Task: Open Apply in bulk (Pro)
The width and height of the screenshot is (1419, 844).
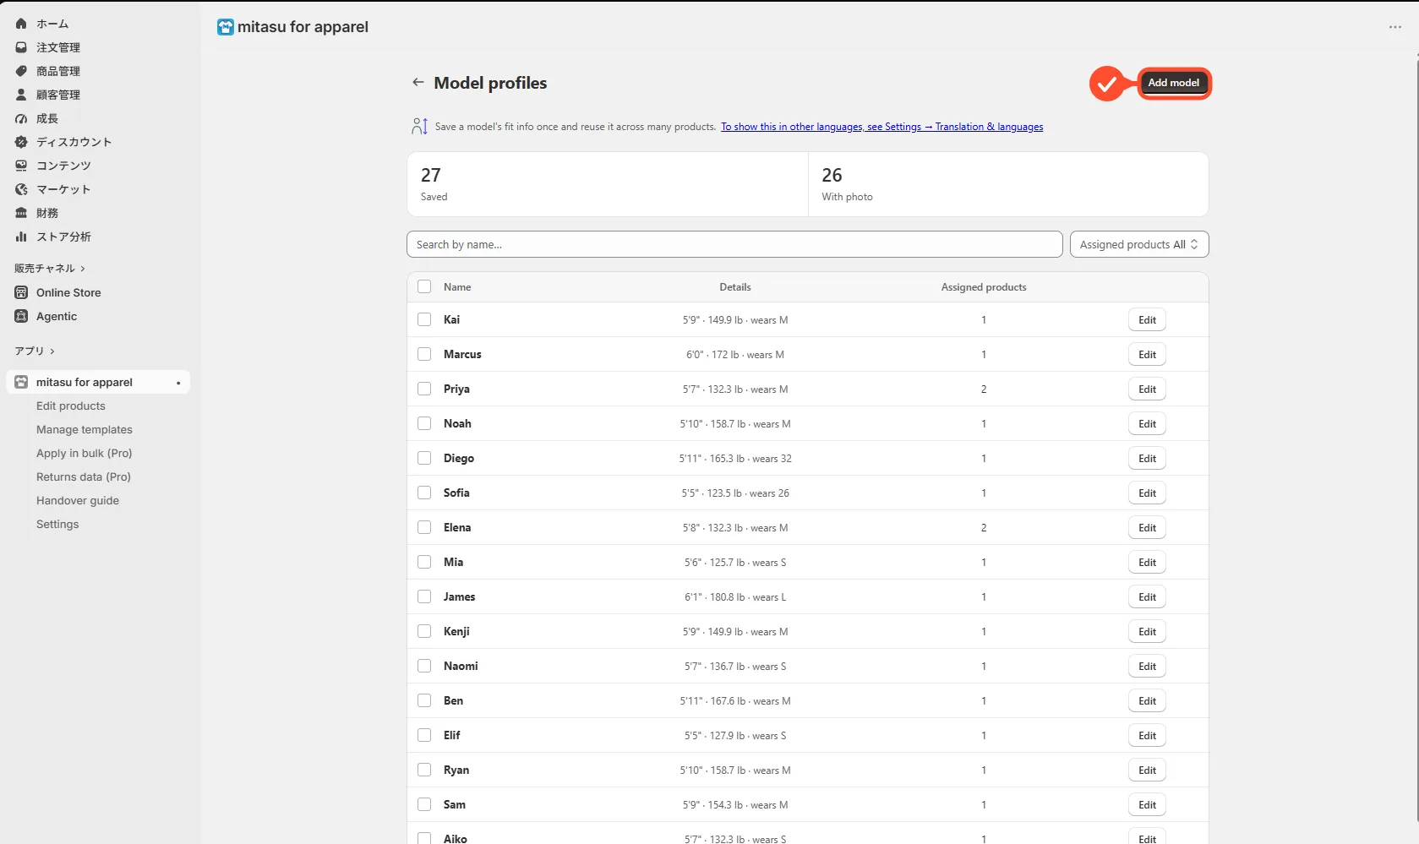Action: [85, 453]
